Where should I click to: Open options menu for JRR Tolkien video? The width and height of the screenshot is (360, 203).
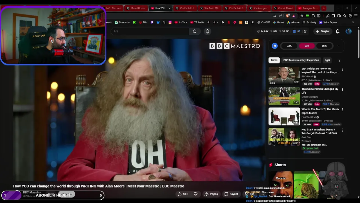pos(342,69)
